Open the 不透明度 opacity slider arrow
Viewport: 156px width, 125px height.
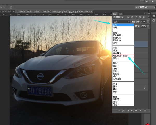point(148,22)
